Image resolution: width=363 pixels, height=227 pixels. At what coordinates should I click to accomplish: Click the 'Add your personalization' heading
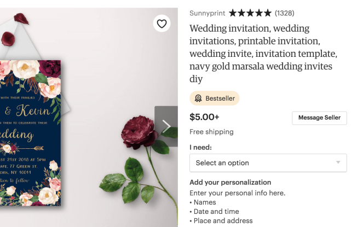point(230,182)
